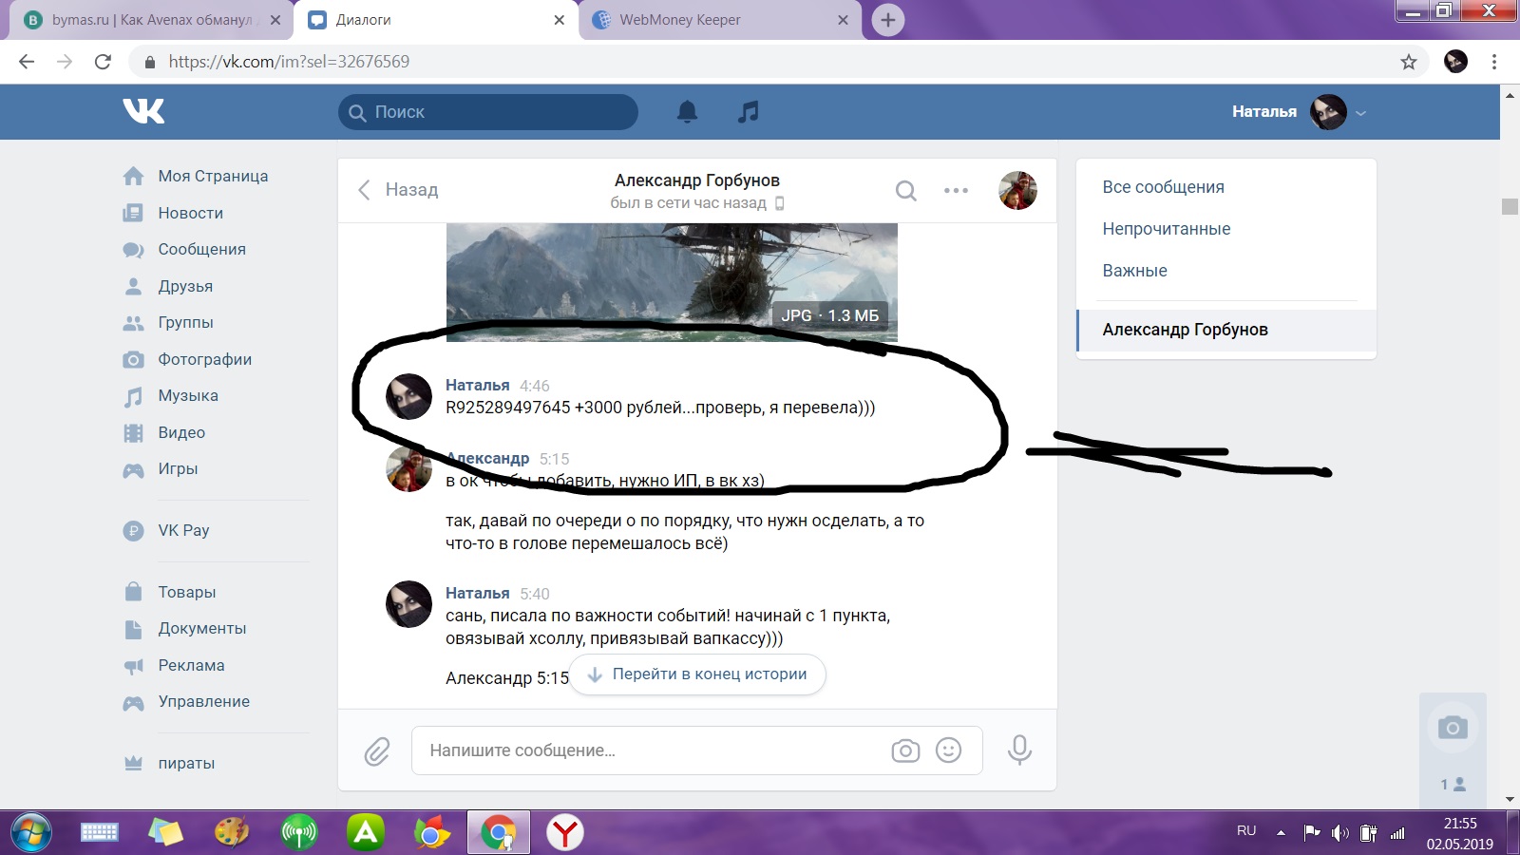The height and width of the screenshot is (855, 1520).
Task: Click the Напишите сообщение text field
Action: click(x=646, y=750)
